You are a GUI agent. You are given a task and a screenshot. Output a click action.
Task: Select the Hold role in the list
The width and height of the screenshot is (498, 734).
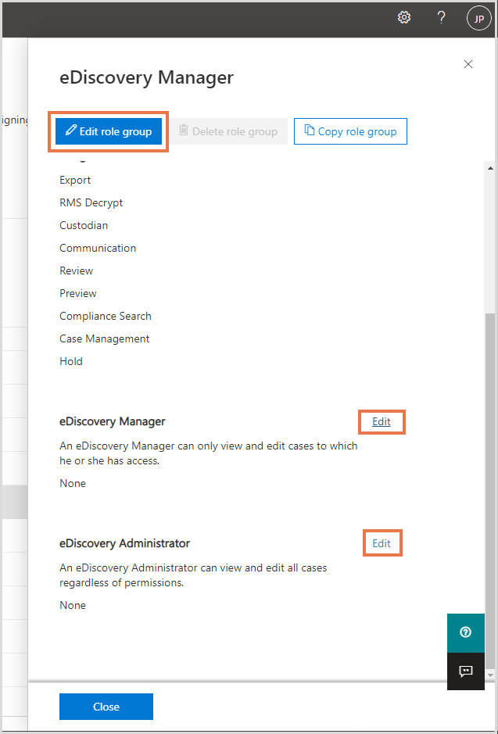70,360
